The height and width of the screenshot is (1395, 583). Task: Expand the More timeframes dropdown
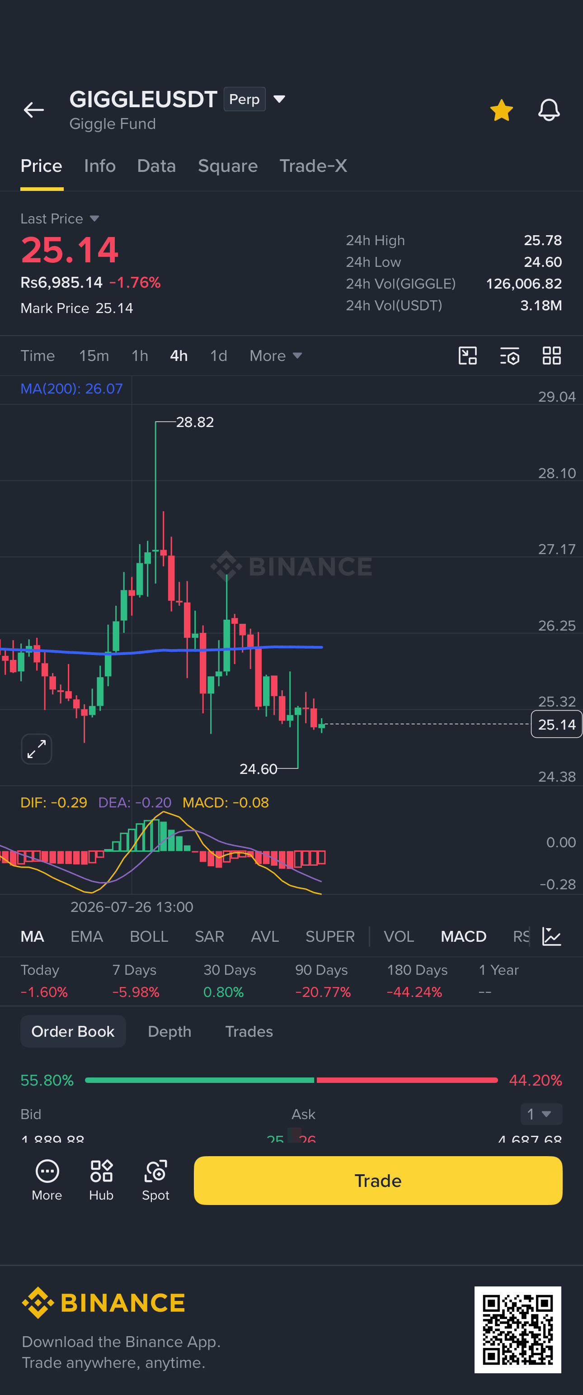[275, 356]
